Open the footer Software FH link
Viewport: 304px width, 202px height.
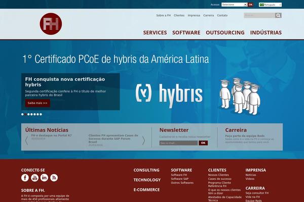(179, 175)
